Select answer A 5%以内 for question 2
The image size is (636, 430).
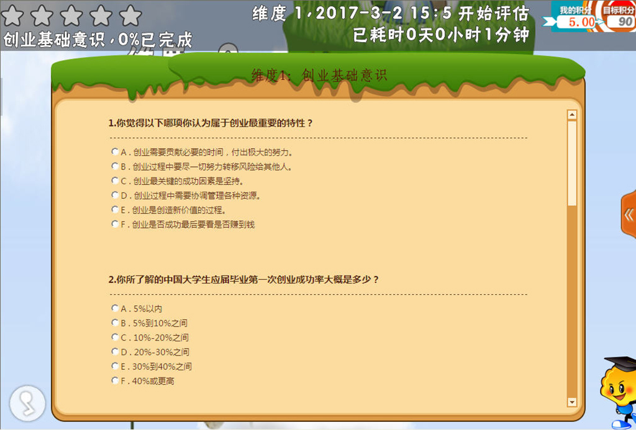click(x=115, y=308)
